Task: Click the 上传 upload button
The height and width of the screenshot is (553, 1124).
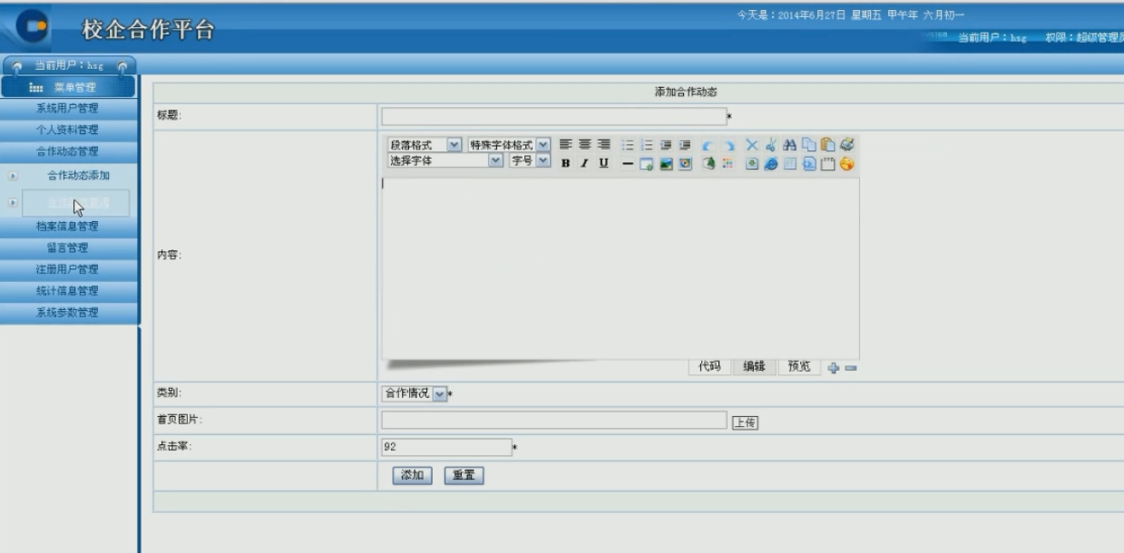Action: click(745, 422)
